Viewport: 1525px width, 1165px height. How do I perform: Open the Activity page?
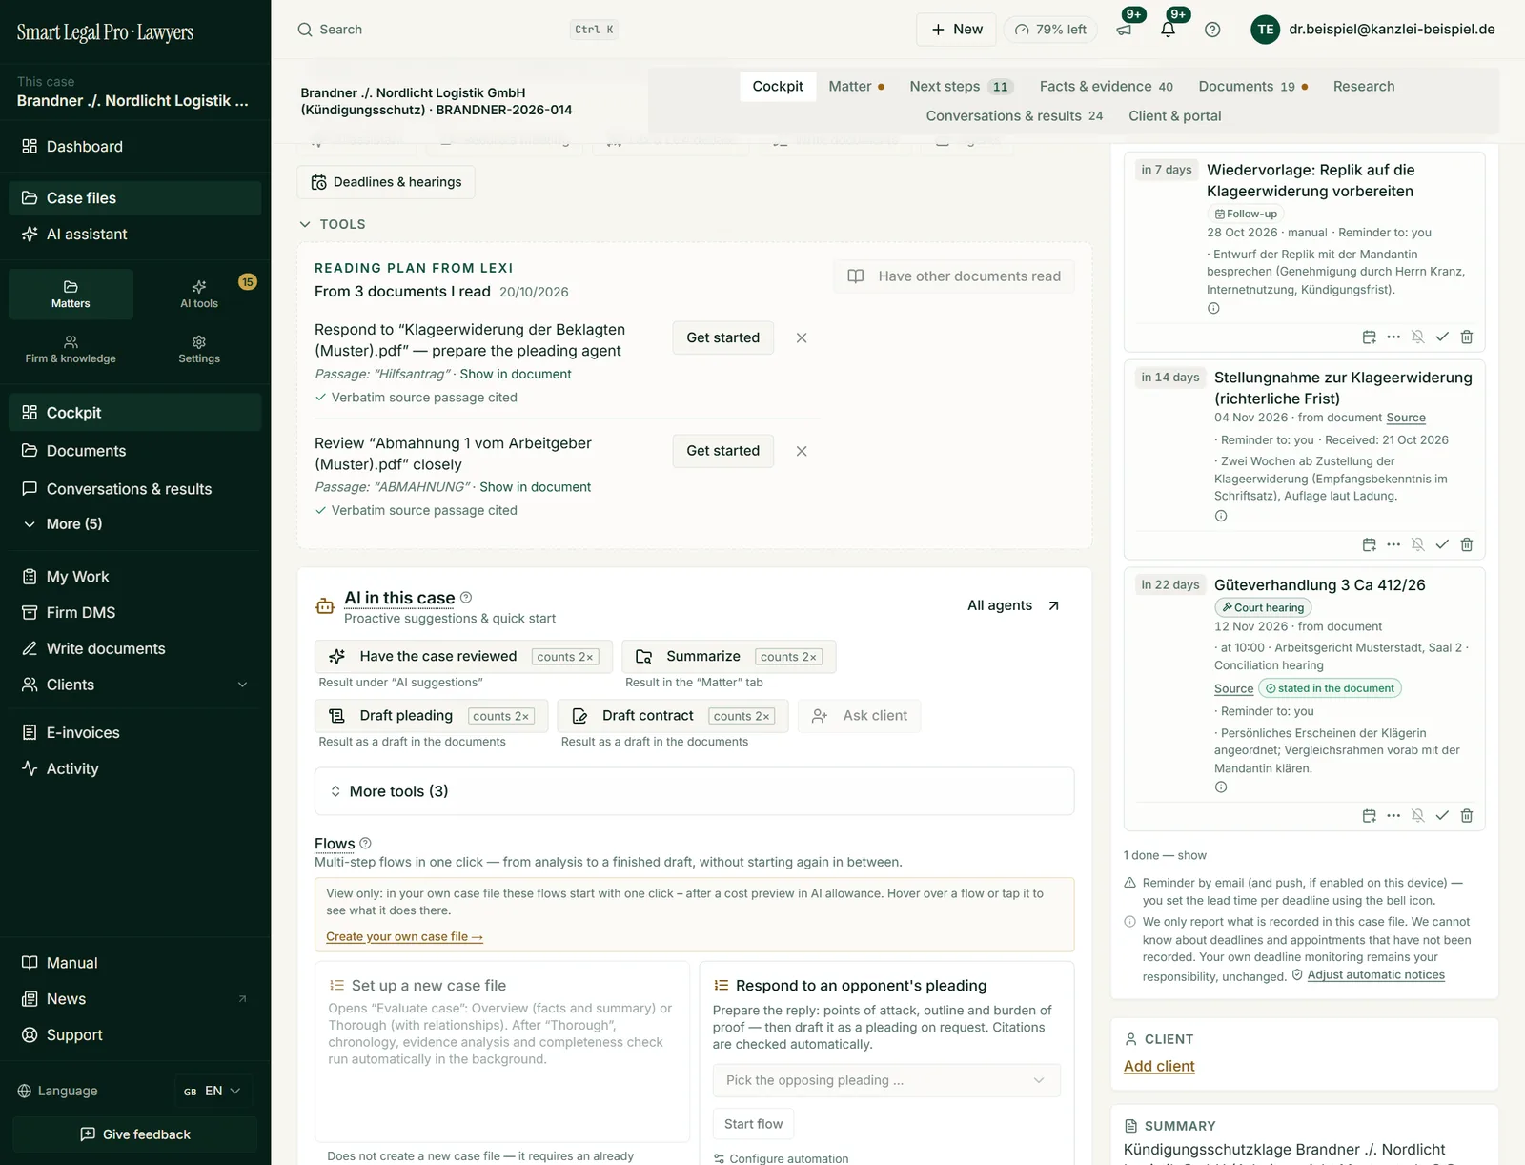click(x=72, y=768)
